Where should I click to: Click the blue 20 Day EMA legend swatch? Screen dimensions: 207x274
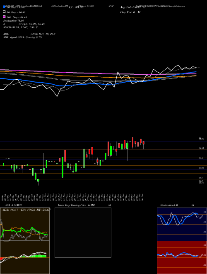[4, 7]
